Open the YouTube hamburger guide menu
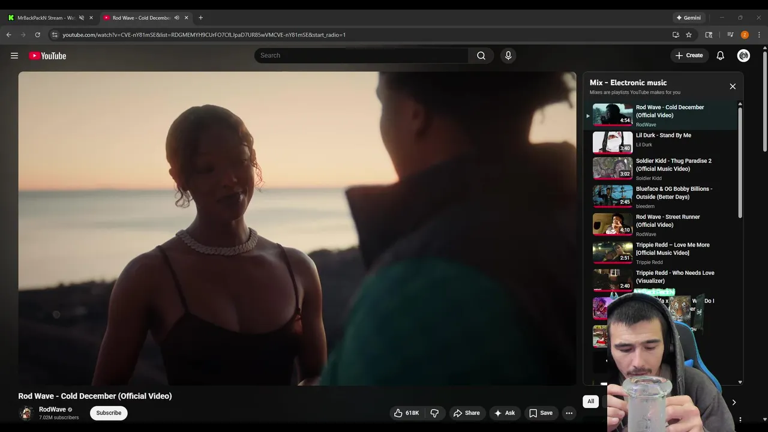The height and width of the screenshot is (432, 768). (x=14, y=56)
